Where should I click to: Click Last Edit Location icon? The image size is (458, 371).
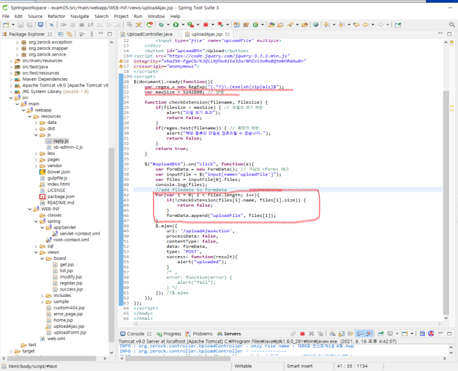(x=356, y=25)
